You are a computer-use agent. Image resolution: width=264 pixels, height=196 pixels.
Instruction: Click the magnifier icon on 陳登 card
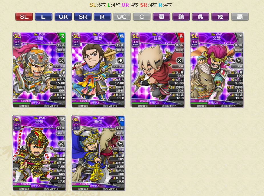pos(110,65)
